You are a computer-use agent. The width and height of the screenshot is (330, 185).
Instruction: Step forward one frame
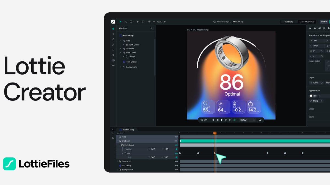point(226,120)
